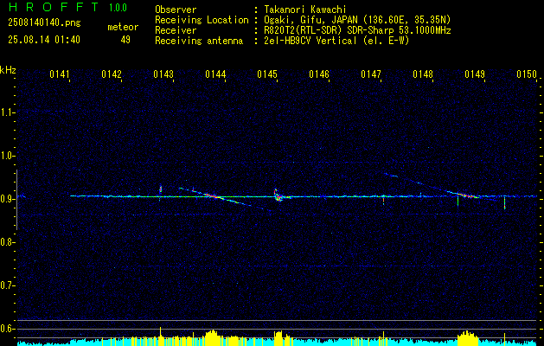
Task: Click the Receiving antenna label
Action: [x=199, y=41]
